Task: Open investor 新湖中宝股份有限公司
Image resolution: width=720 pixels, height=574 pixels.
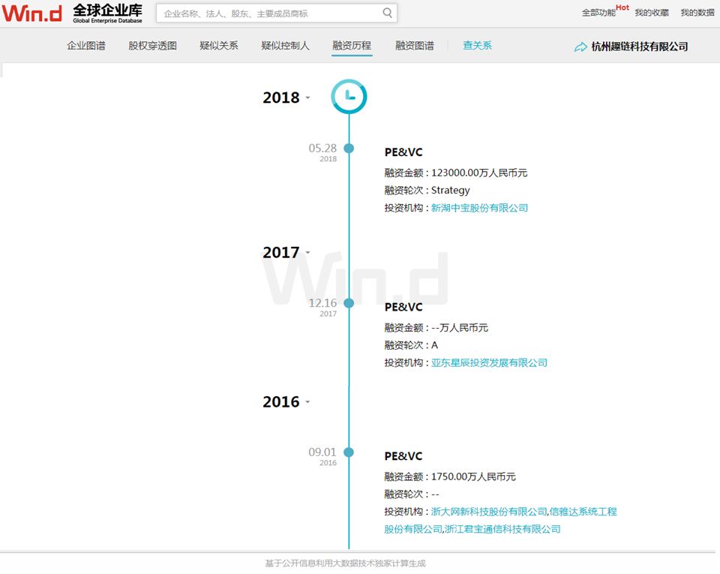Action: click(479, 208)
